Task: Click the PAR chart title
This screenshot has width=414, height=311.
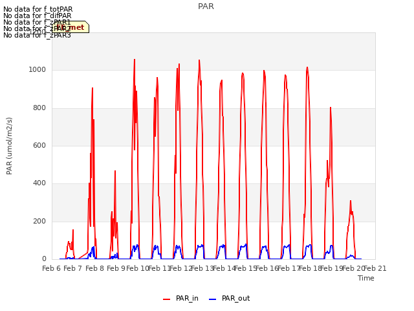Action: [x=206, y=6]
